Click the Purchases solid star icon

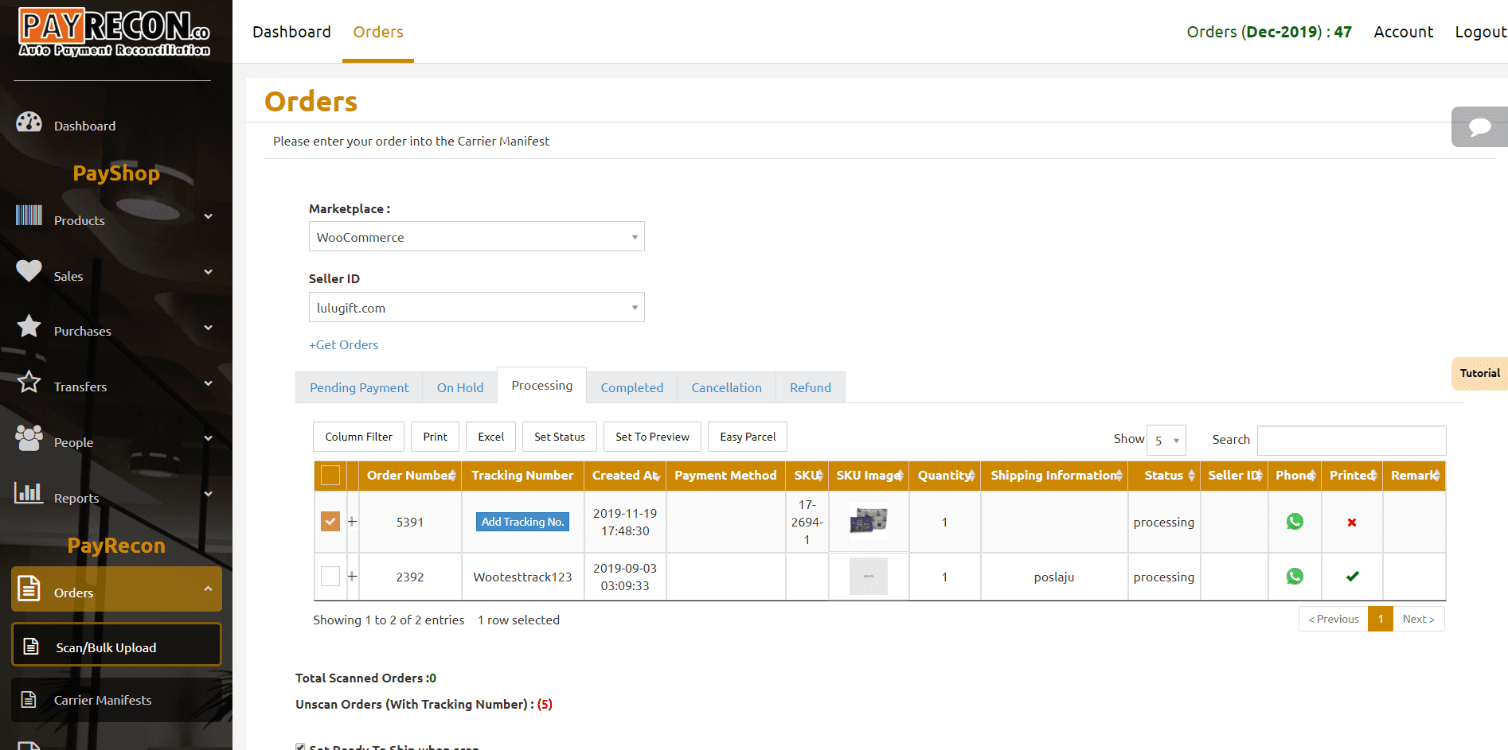[29, 326]
